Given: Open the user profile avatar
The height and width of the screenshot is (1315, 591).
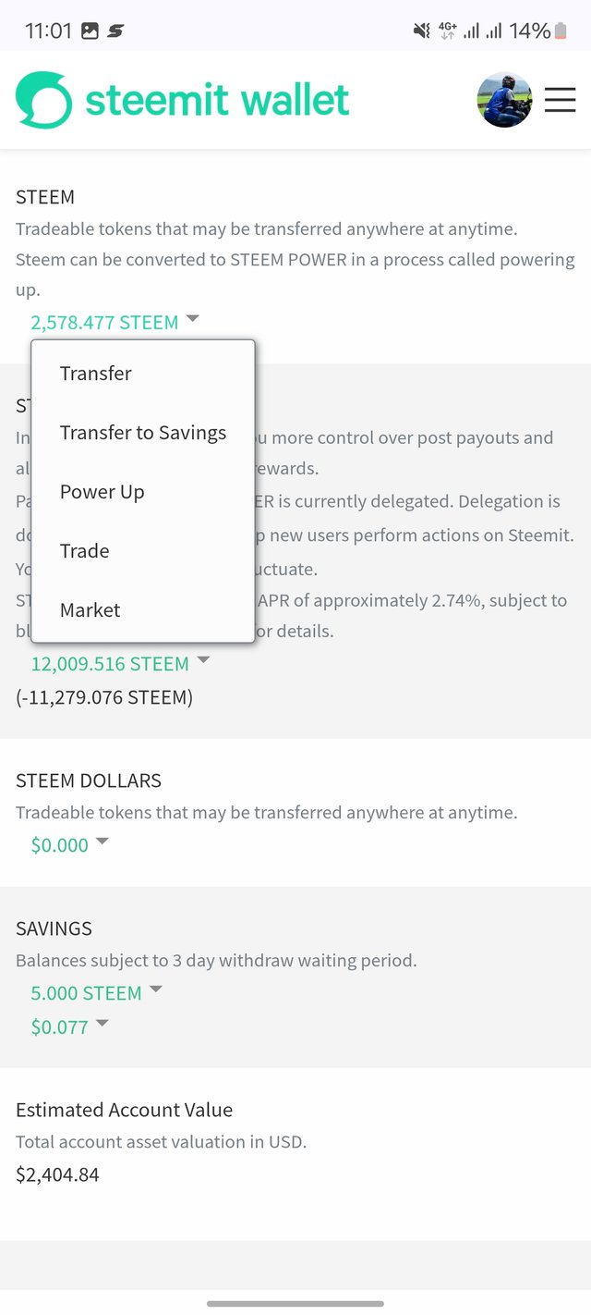Looking at the screenshot, I should (504, 100).
